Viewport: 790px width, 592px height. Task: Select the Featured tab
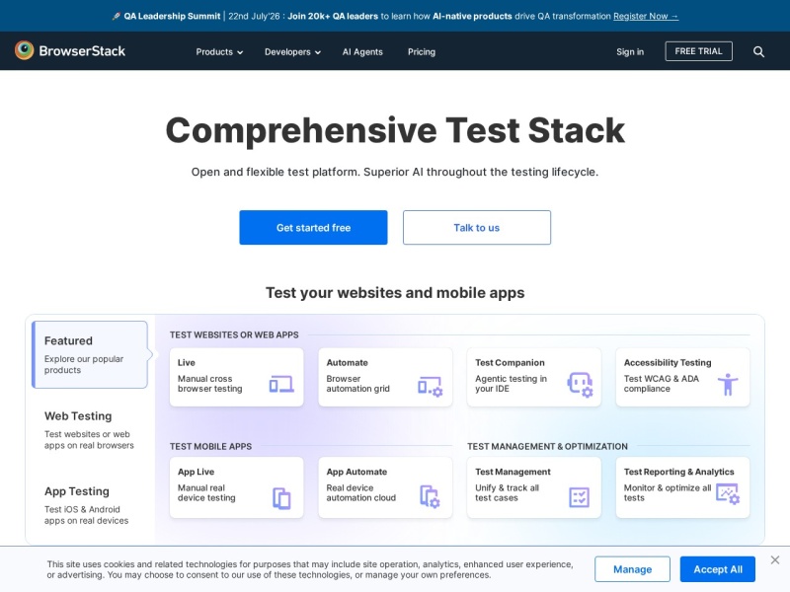(90, 354)
